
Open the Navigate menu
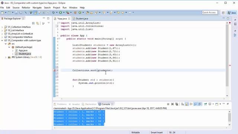click(x=37, y=7)
